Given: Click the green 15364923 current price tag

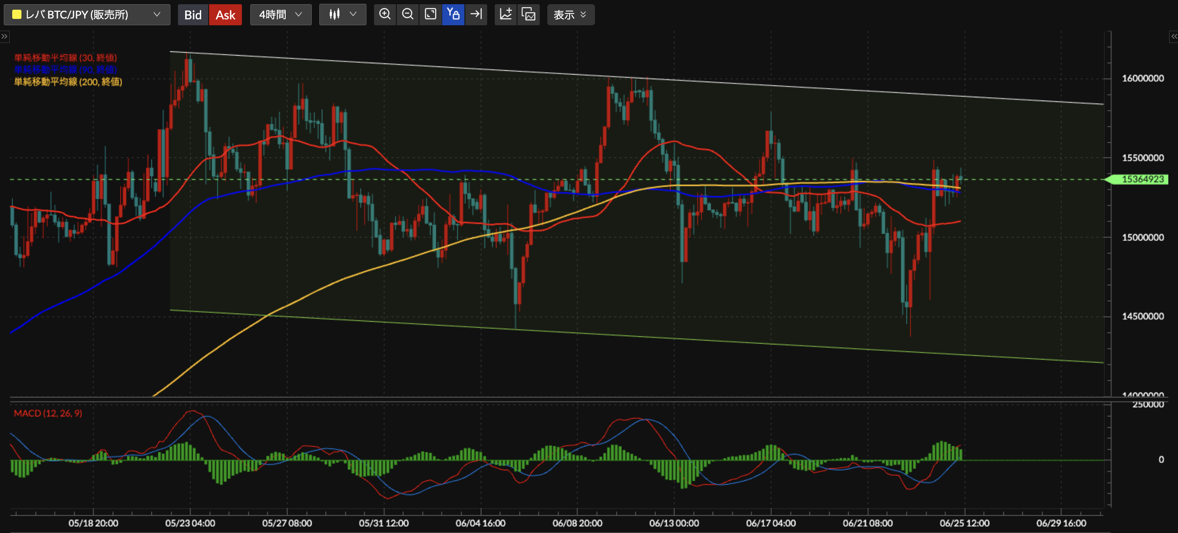Looking at the screenshot, I should click(x=1142, y=179).
